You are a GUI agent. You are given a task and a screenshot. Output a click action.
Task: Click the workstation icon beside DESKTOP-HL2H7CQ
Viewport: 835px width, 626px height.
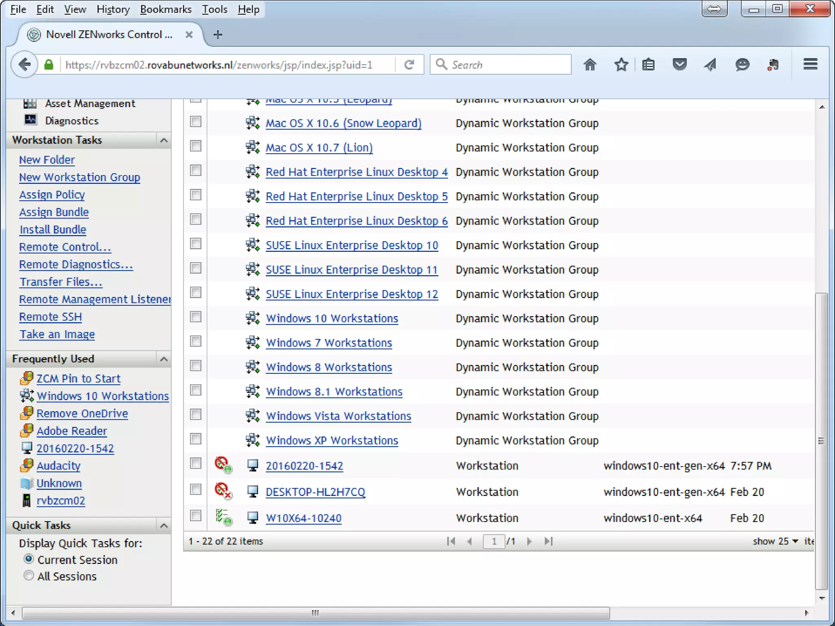click(x=253, y=492)
